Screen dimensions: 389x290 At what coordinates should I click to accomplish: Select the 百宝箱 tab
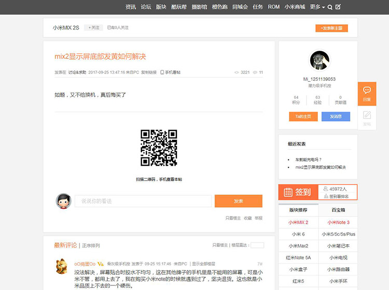pyautogui.click(x=338, y=210)
